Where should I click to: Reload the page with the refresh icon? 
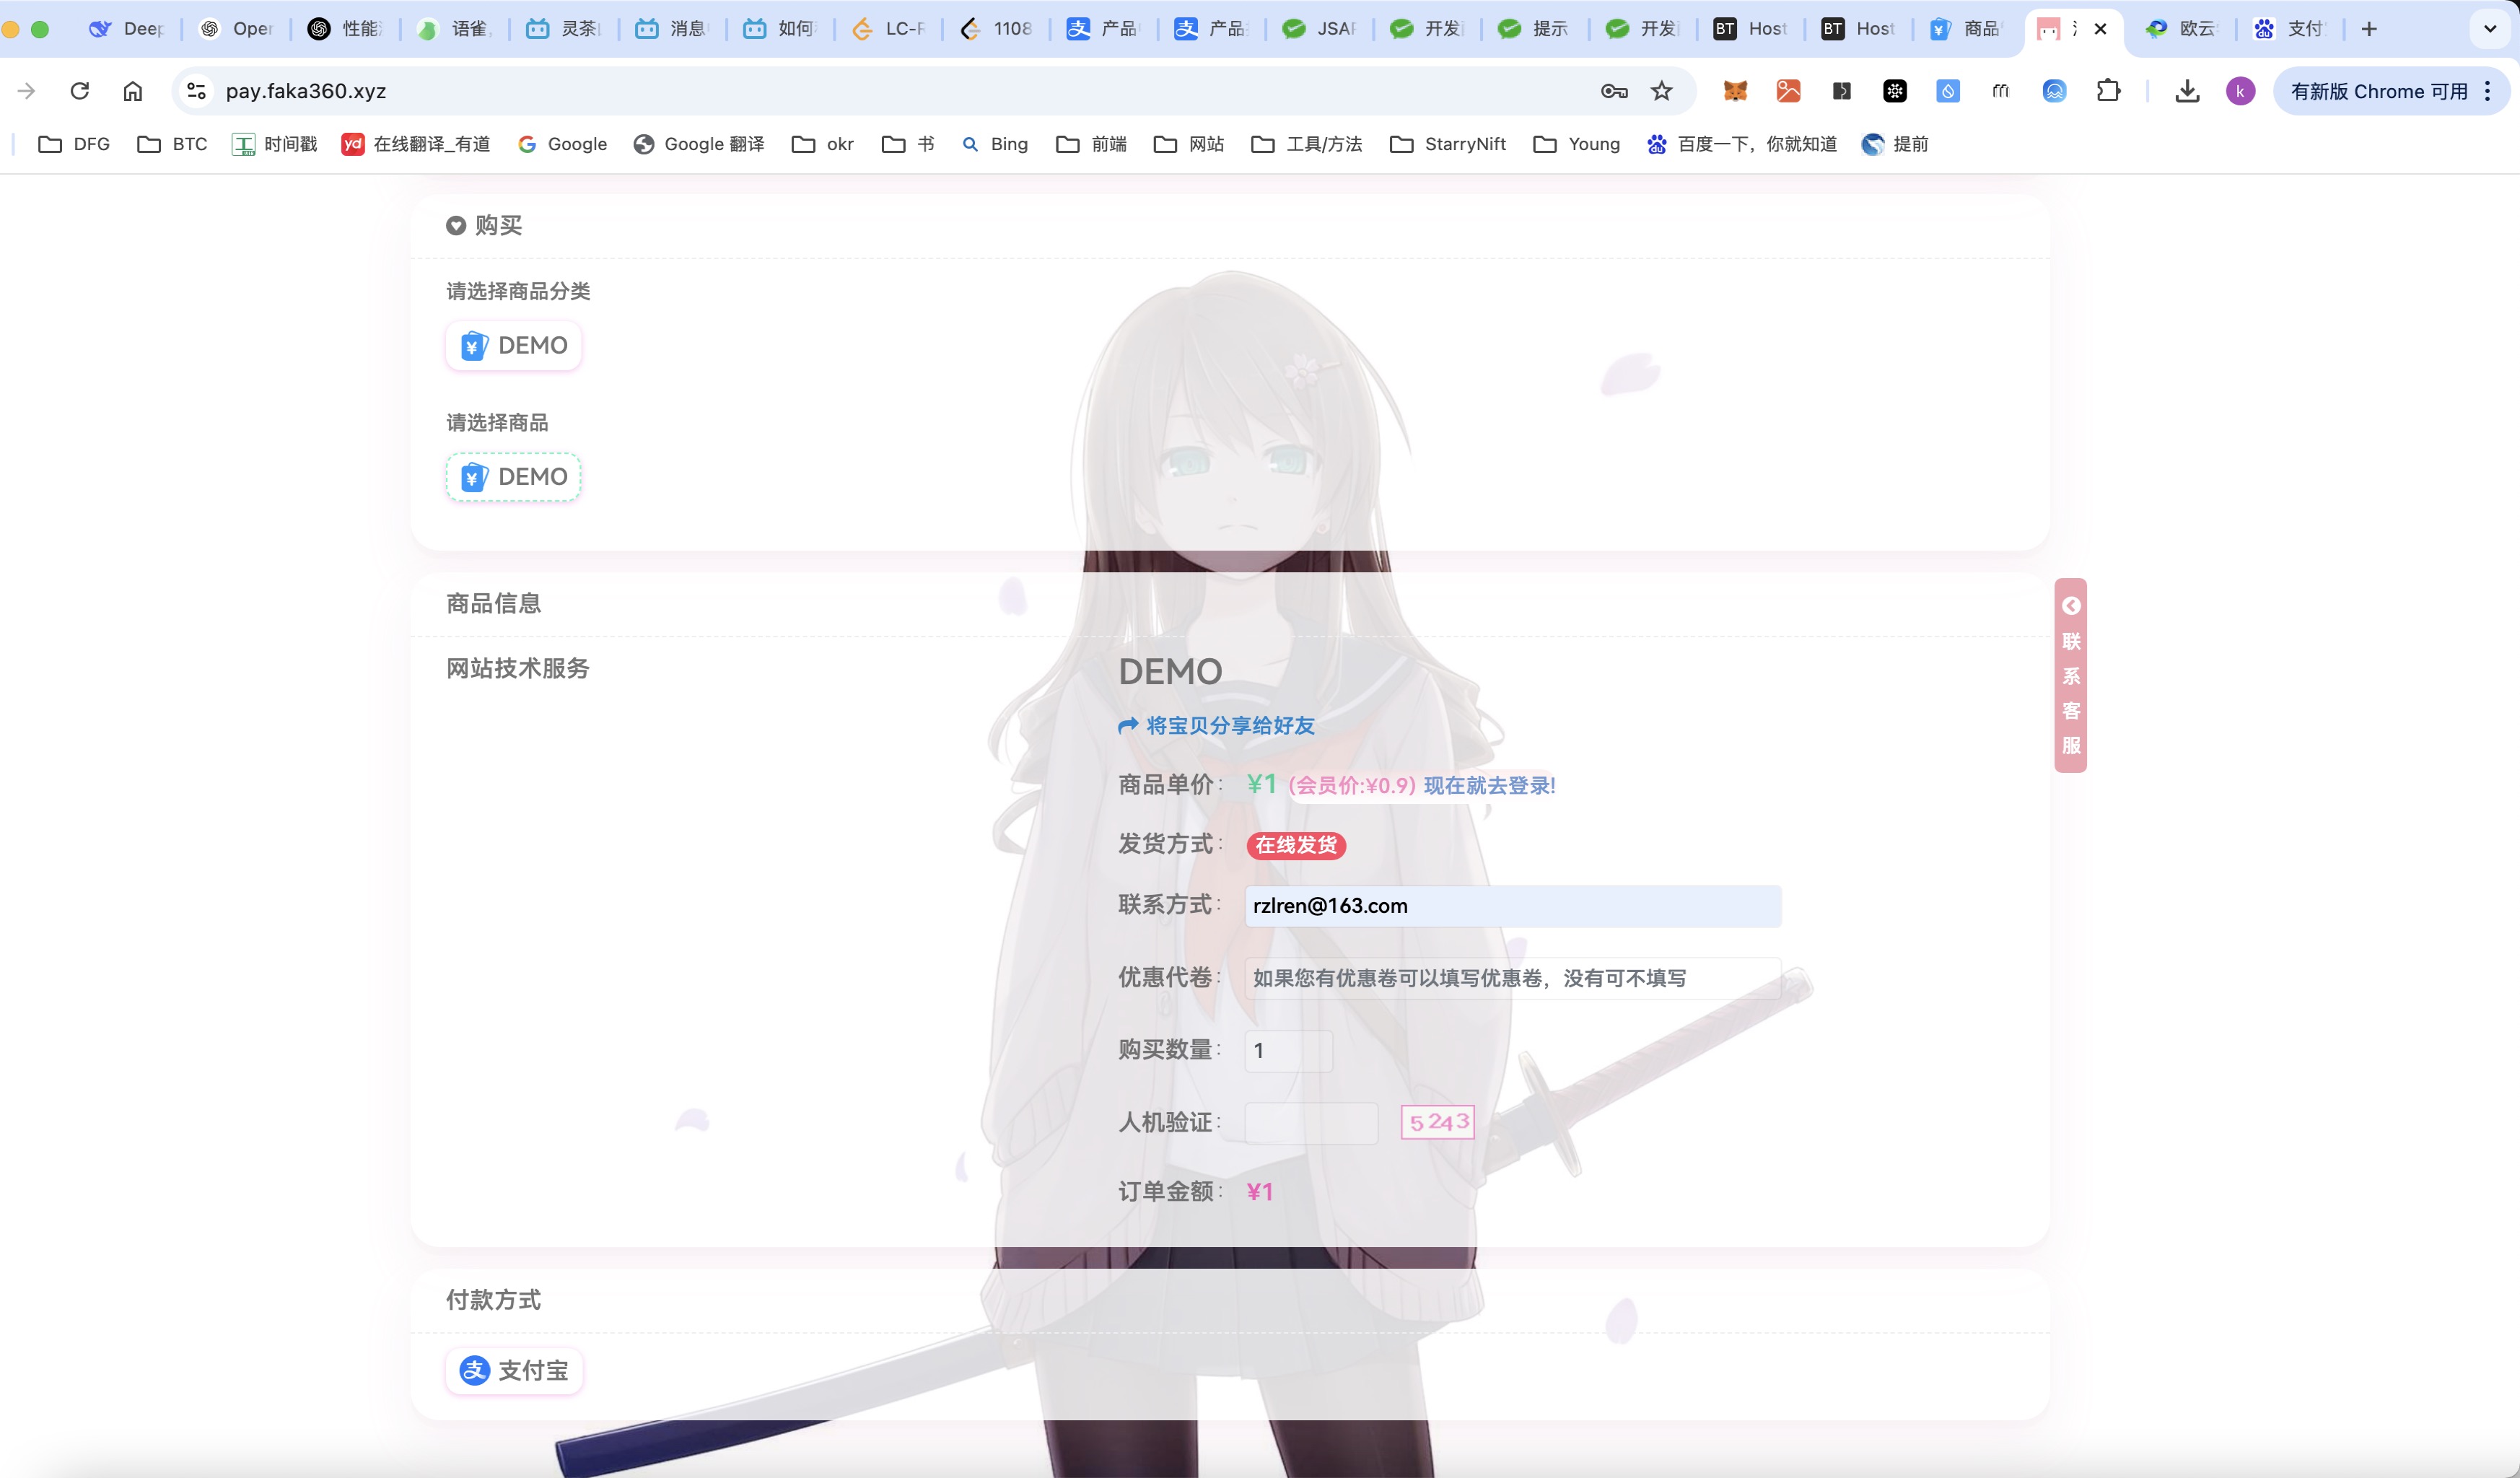pyautogui.click(x=80, y=91)
